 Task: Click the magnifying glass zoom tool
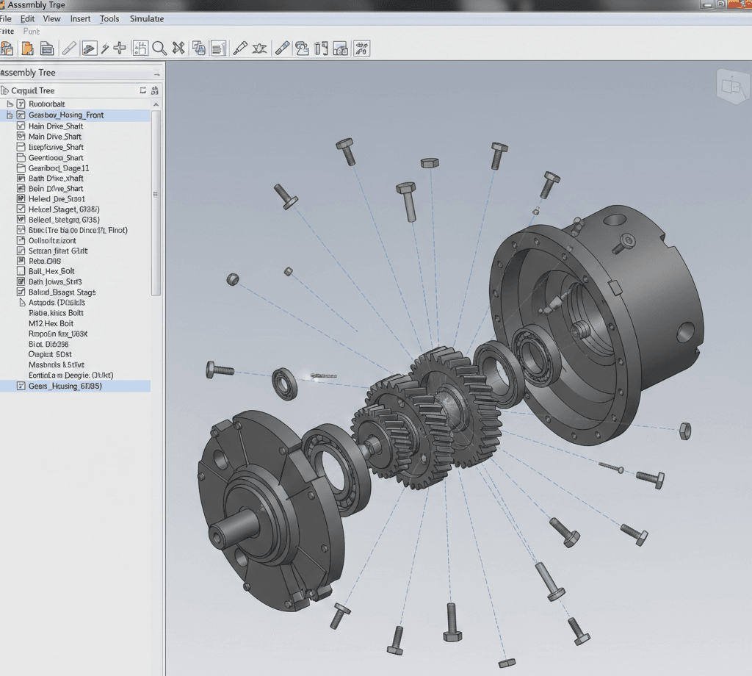click(159, 48)
